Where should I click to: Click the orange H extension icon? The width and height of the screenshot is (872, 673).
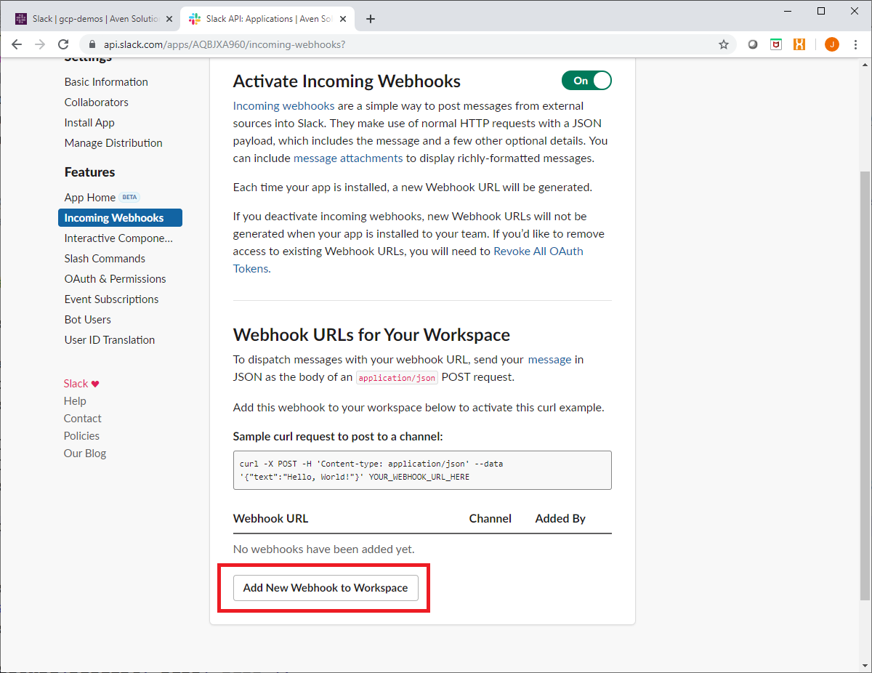point(799,44)
